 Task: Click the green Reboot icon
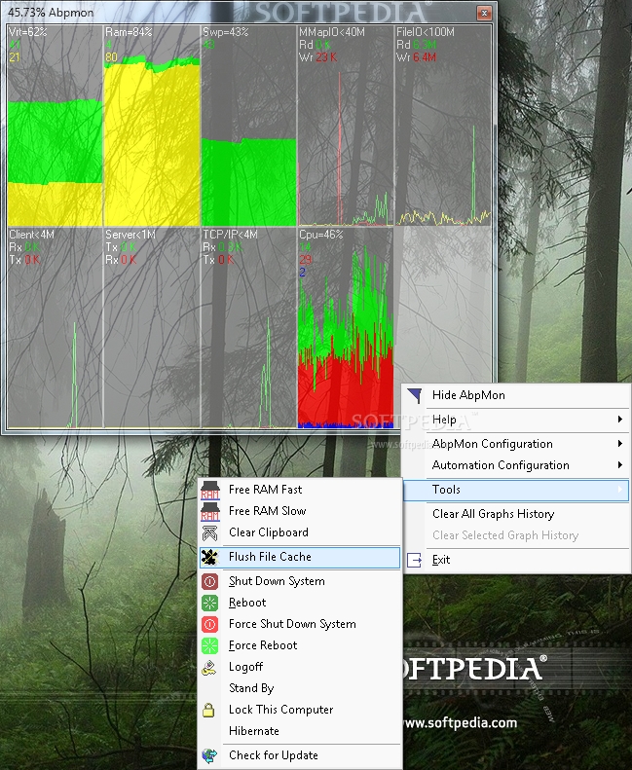[x=210, y=603]
